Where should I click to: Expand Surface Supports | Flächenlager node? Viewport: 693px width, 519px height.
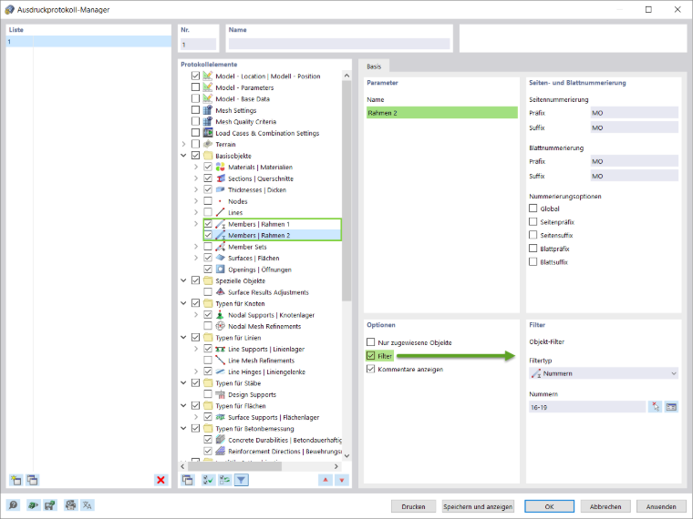click(196, 417)
